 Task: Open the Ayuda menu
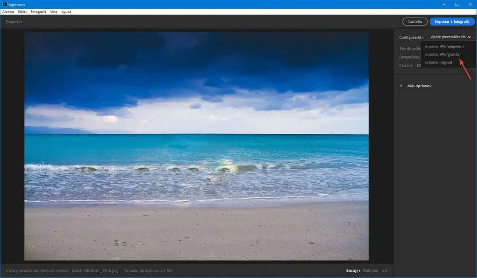click(x=66, y=12)
